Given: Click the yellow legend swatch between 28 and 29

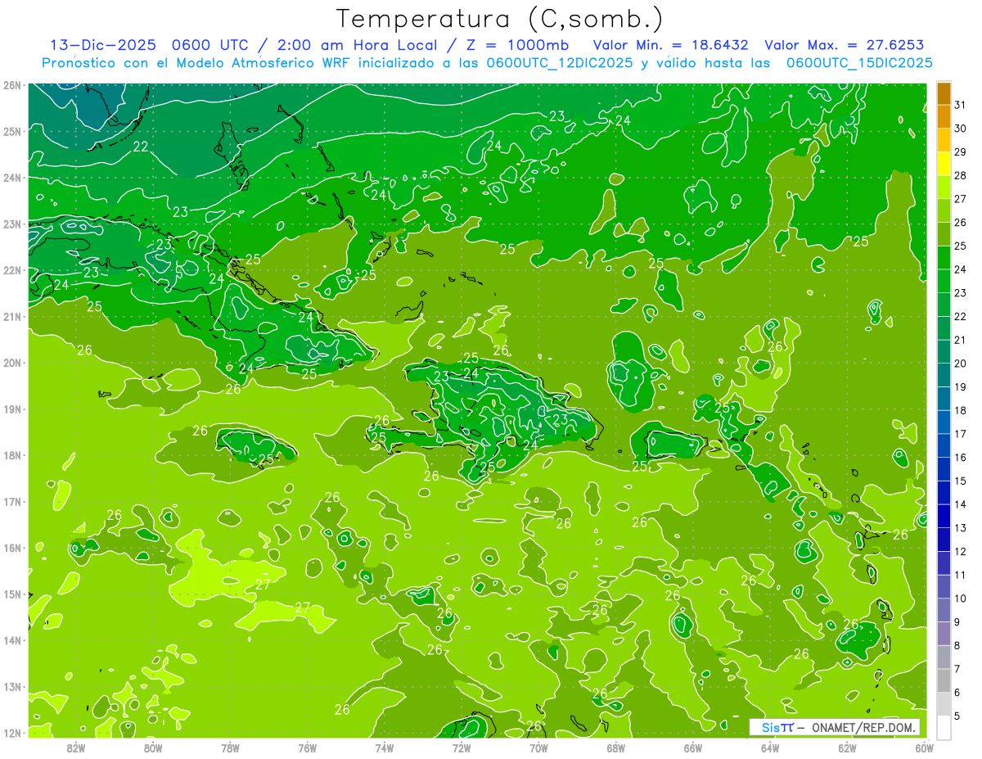Looking at the screenshot, I should tap(944, 164).
